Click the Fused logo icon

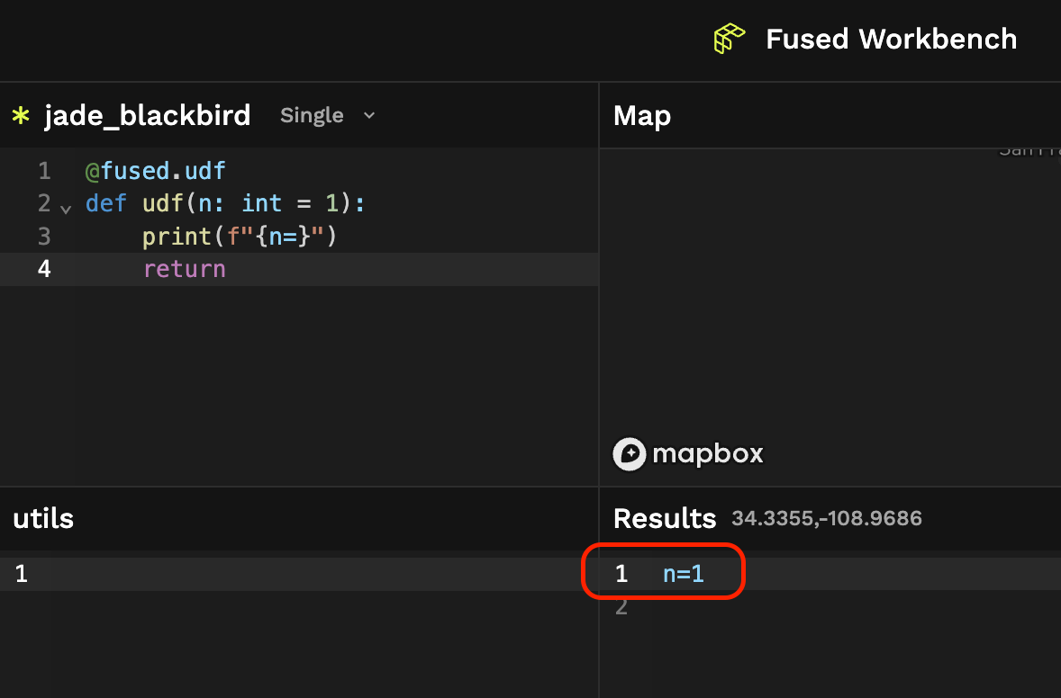[729, 39]
